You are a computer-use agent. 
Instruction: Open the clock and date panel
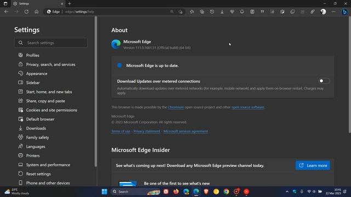[x=333, y=192]
